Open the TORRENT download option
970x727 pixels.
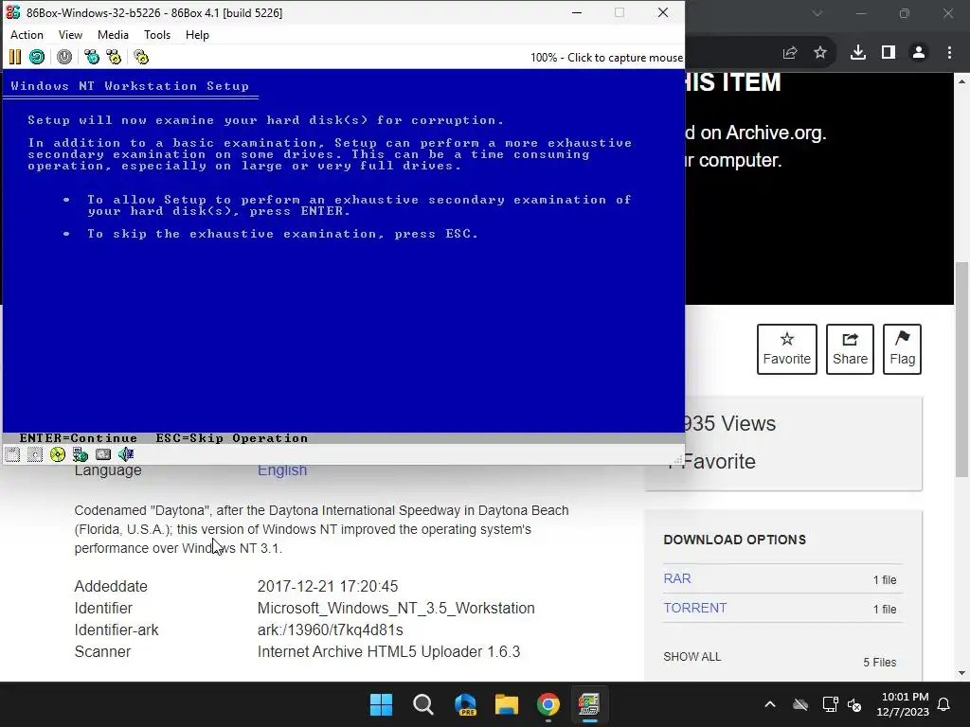pyautogui.click(x=694, y=608)
